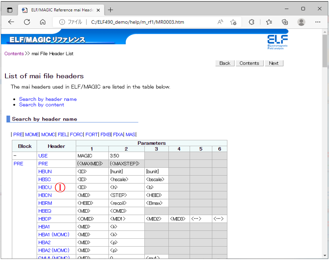Open the HBA1 (MOMC) header link
The width and height of the screenshot is (329, 260).
pyautogui.click(x=54, y=235)
